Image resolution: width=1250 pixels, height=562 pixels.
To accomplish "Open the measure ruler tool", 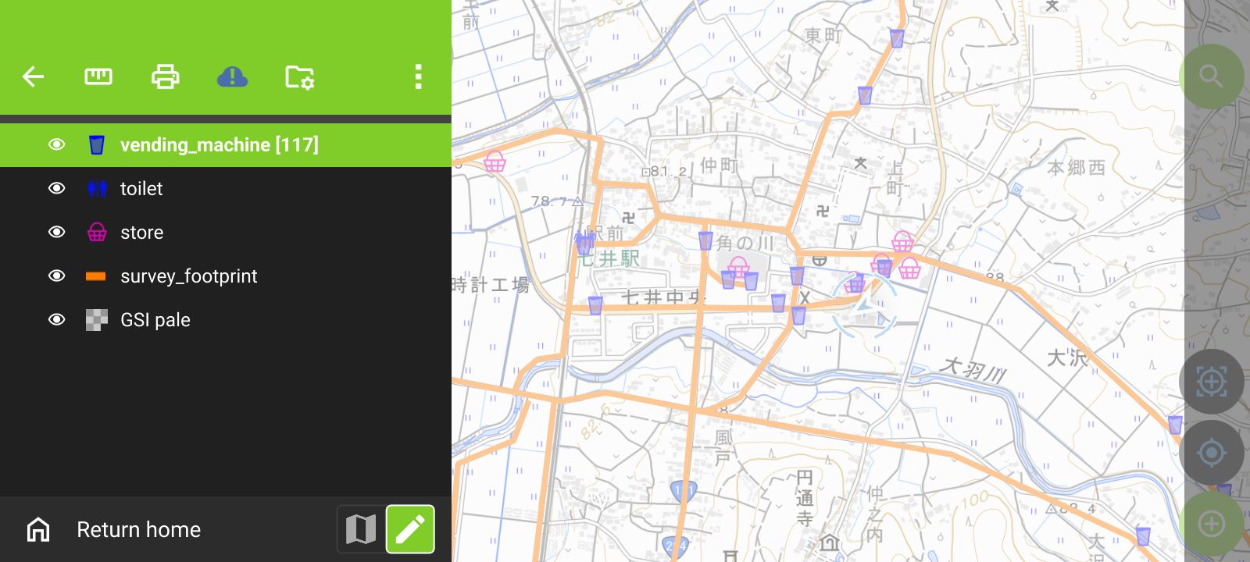I will click(98, 76).
